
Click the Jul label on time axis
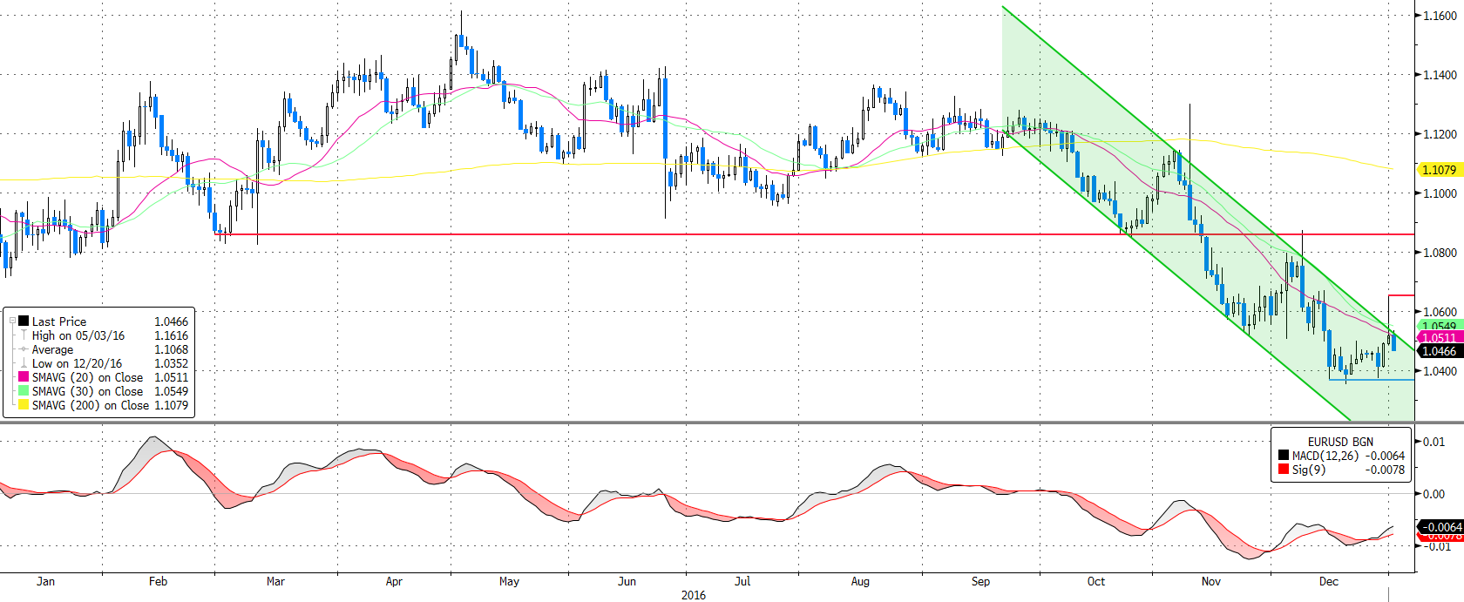pyautogui.click(x=742, y=581)
